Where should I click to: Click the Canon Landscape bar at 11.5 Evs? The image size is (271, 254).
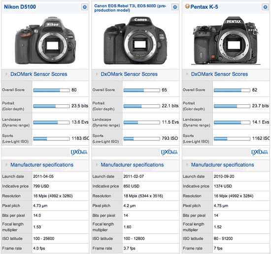pyautogui.click(x=142, y=123)
